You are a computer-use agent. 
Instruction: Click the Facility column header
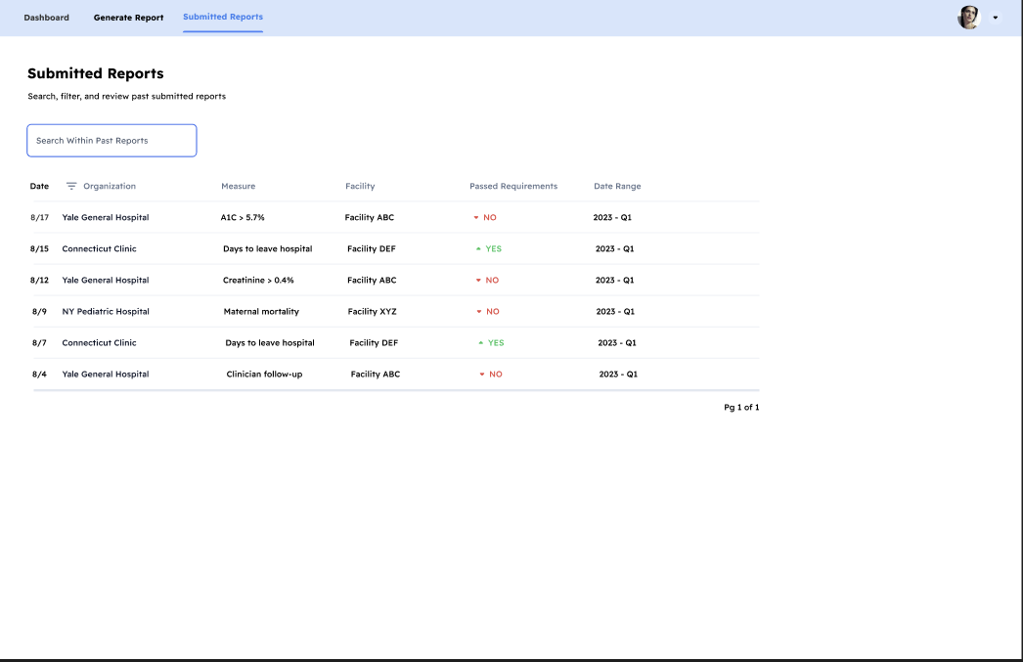360,186
